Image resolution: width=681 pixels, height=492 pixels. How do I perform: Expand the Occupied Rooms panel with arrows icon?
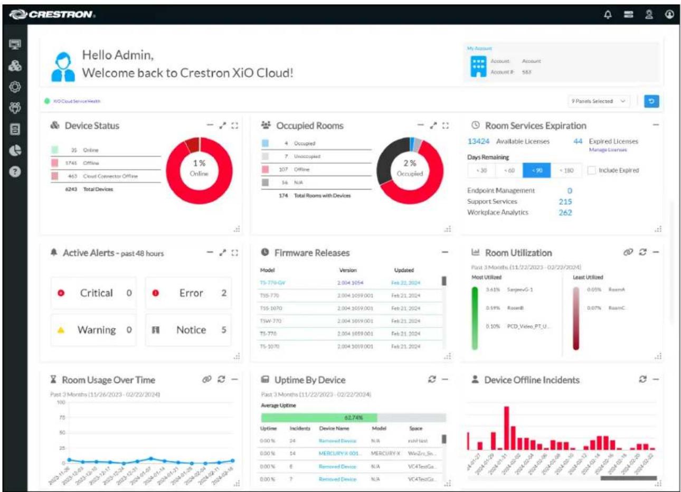pyautogui.click(x=433, y=126)
